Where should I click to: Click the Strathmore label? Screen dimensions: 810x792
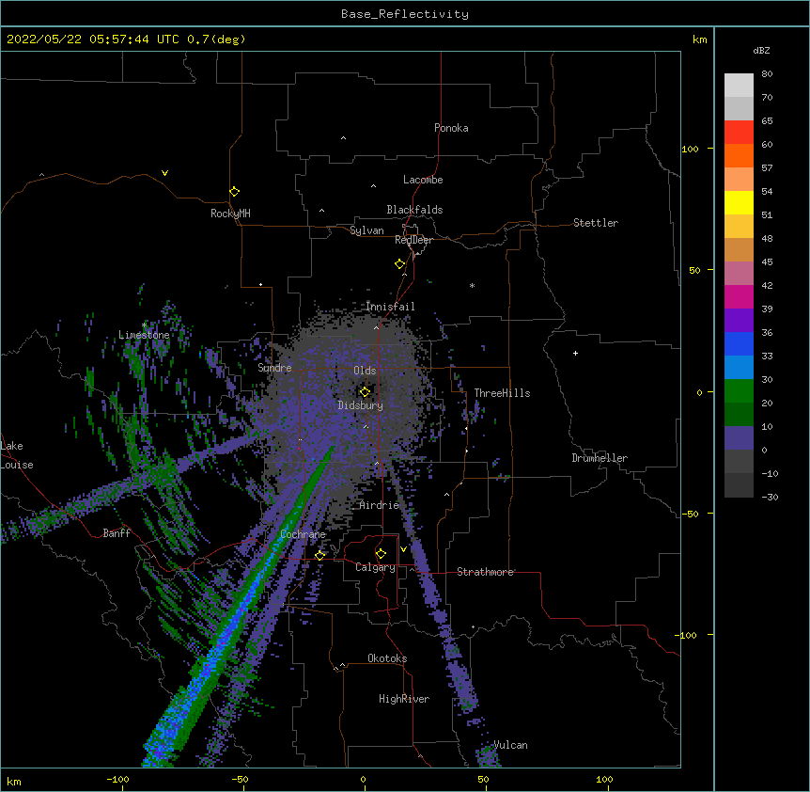pyautogui.click(x=485, y=572)
